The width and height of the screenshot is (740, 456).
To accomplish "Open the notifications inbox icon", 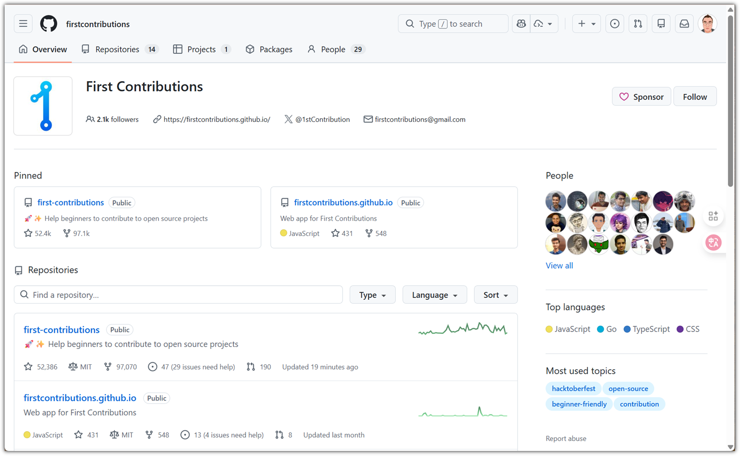I will (x=684, y=24).
